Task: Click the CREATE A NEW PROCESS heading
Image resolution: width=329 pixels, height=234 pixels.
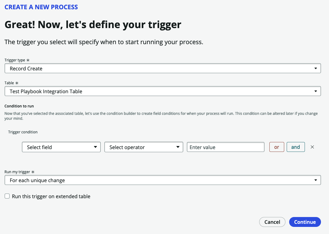Action: [41, 7]
